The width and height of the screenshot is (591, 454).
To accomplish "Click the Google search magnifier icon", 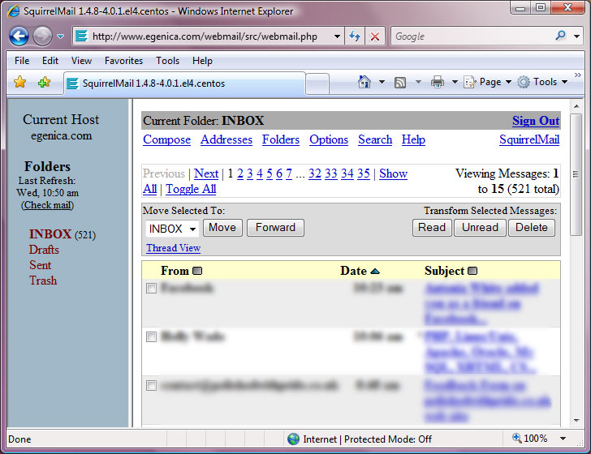I will click(x=560, y=36).
